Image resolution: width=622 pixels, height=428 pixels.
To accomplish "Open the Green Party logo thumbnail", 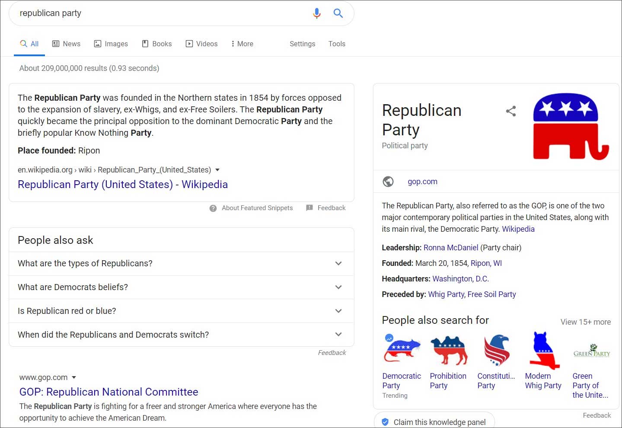I will 592,350.
